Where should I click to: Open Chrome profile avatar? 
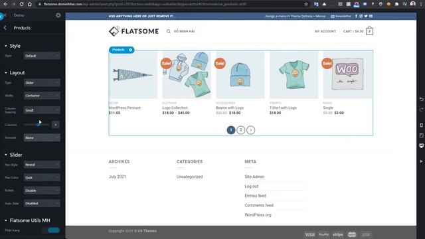(x=413, y=4)
